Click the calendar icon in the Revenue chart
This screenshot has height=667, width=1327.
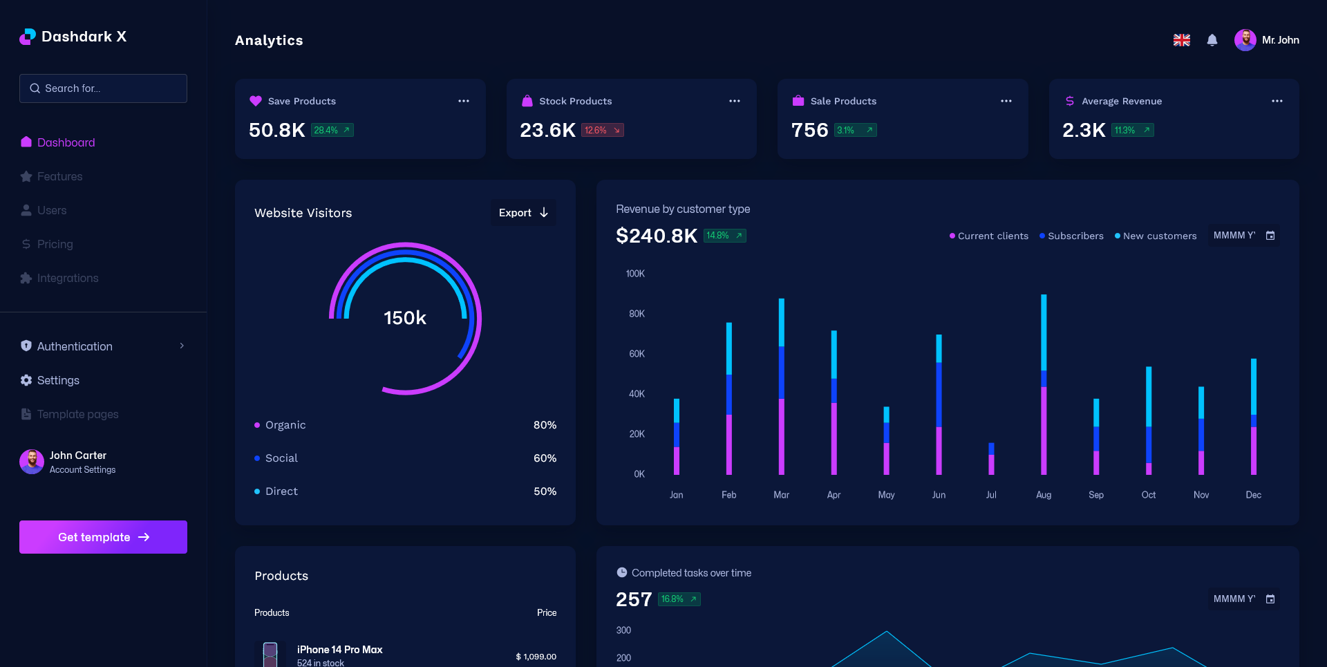click(x=1270, y=236)
